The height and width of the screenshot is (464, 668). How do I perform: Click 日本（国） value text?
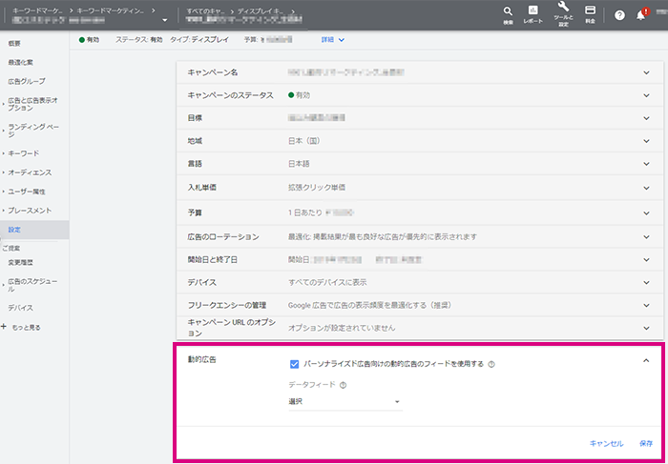[x=303, y=141]
